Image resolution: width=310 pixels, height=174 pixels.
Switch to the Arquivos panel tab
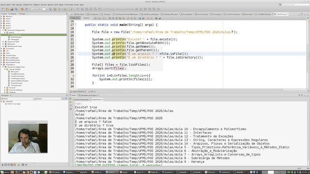pos(14,14)
